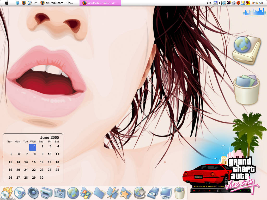Screen dimensions: 267x200
Task: Open the Apple logo start menu
Action: (x=7, y=3)
